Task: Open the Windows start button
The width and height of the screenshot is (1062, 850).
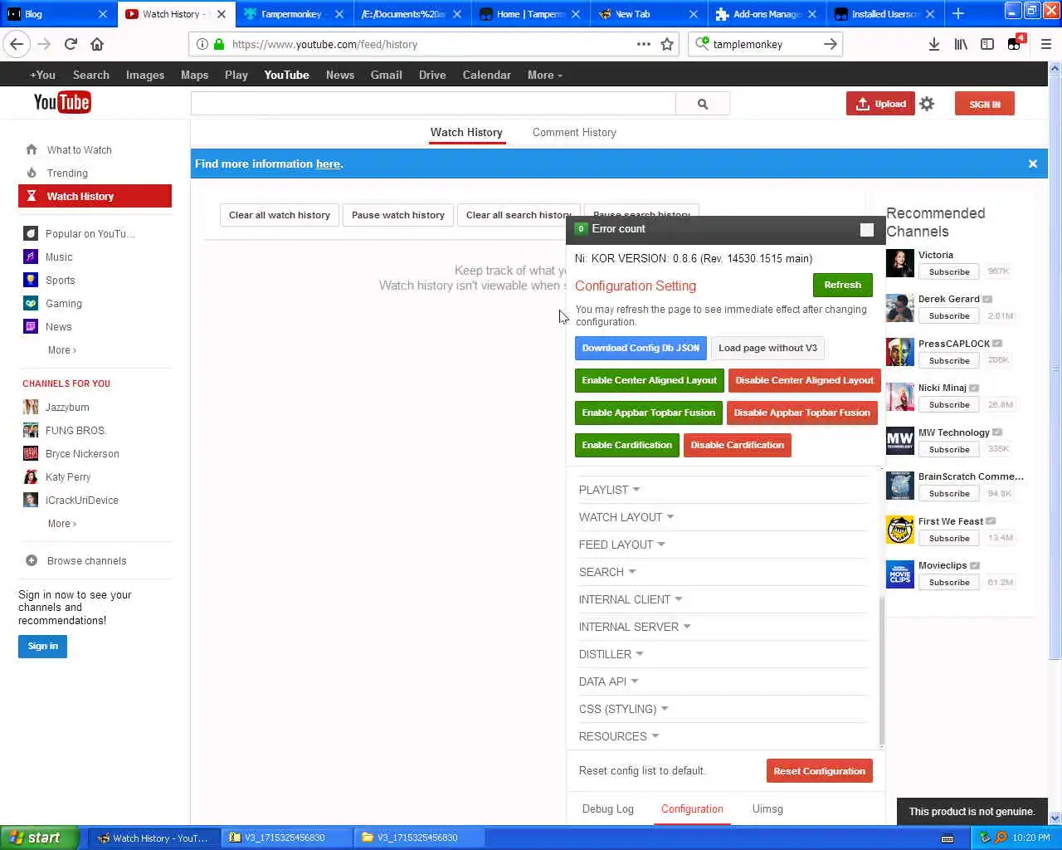Action: (x=39, y=838)
